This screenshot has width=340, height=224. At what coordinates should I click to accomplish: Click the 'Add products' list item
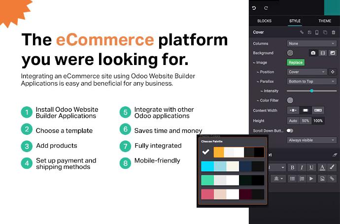click(x=56, y=146)
